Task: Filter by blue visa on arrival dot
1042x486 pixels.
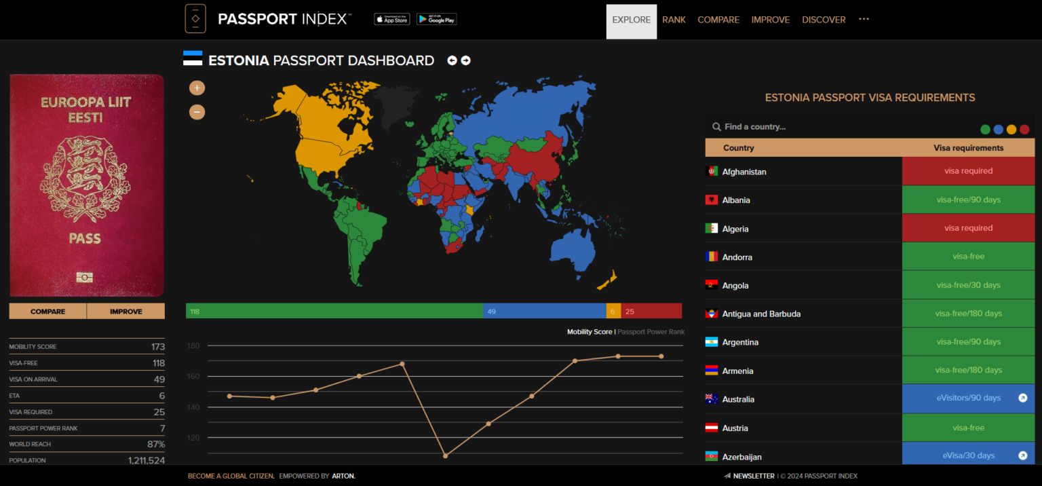Action: click(x=999, y=130)
